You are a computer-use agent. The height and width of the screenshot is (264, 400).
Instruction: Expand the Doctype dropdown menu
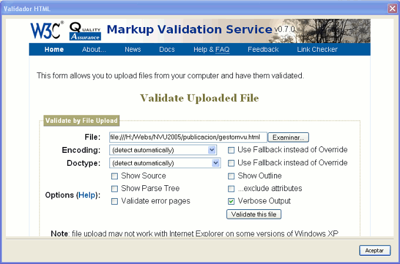215,163
